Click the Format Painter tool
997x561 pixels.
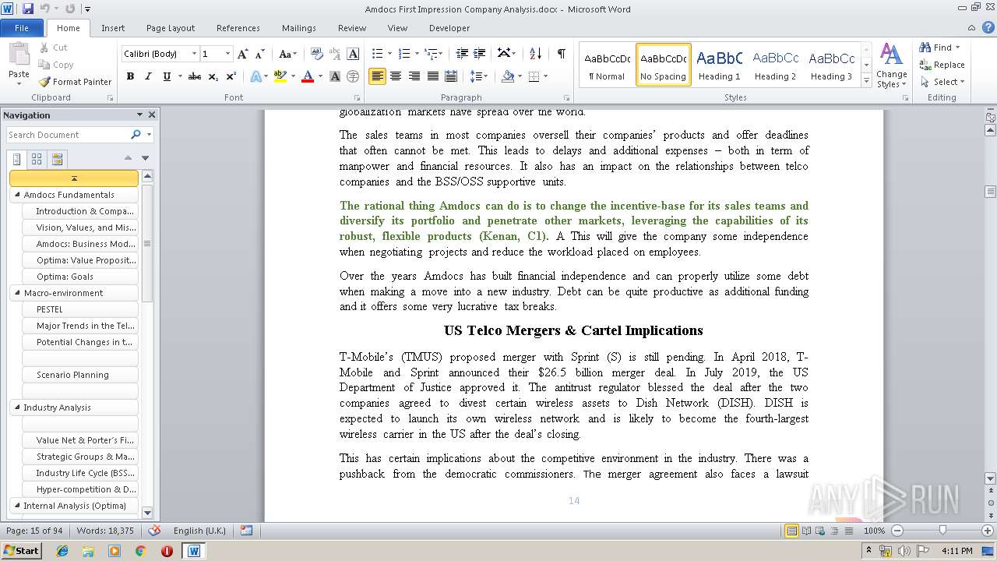point(75,82)
